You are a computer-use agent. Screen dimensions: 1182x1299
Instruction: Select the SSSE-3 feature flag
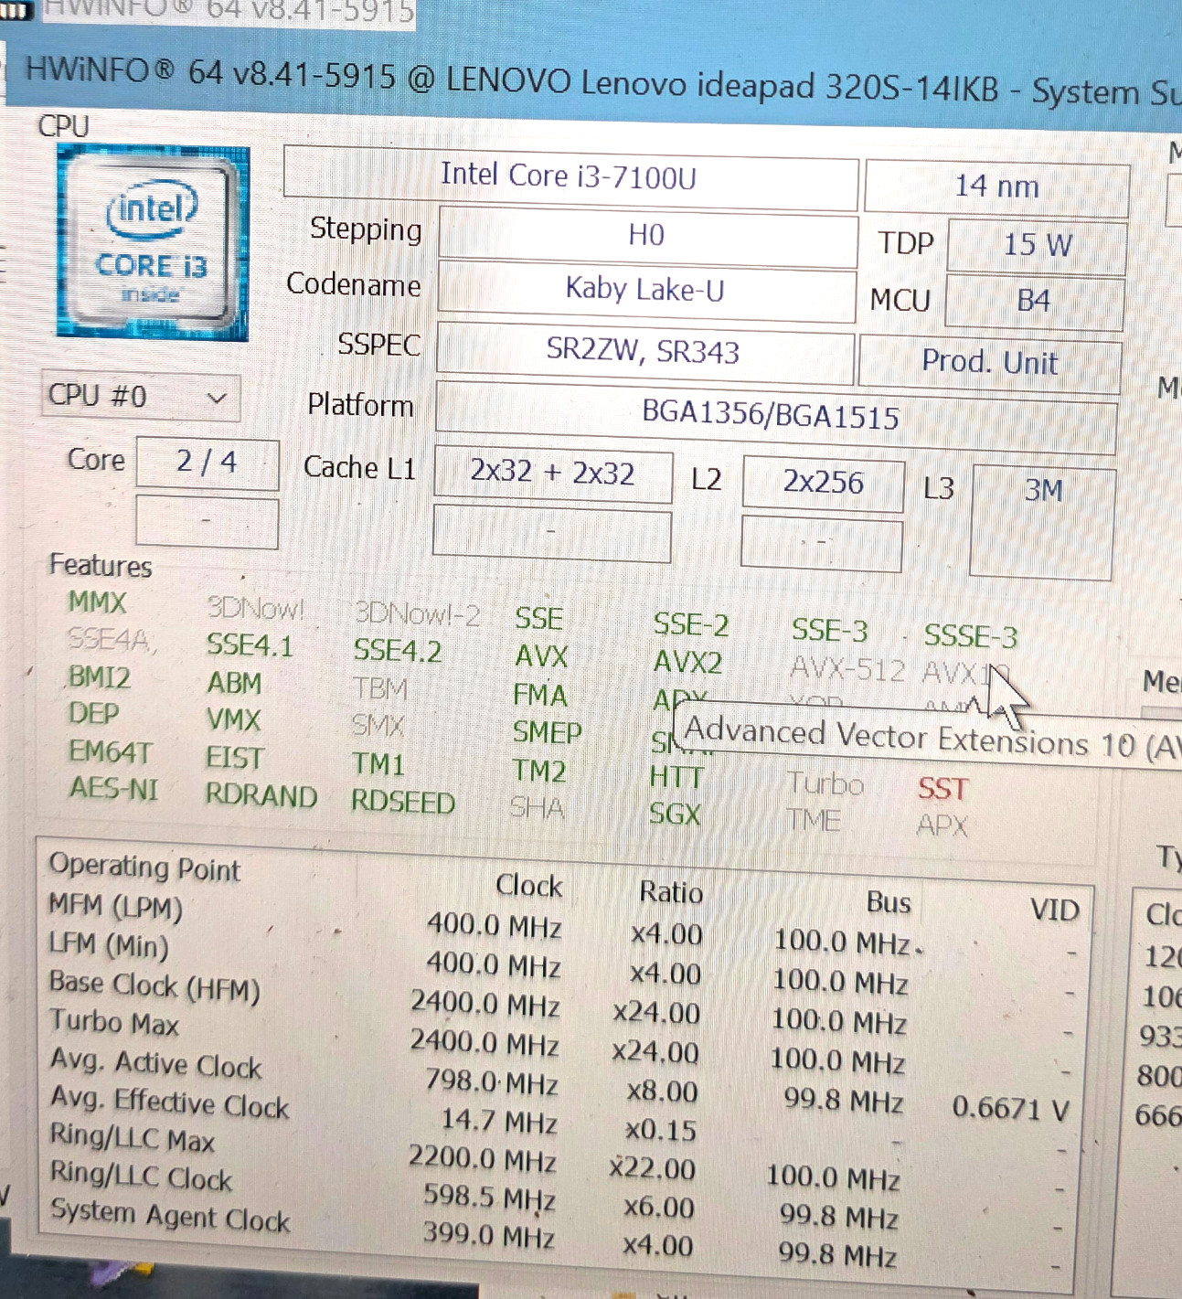click(x=971, y=636)
